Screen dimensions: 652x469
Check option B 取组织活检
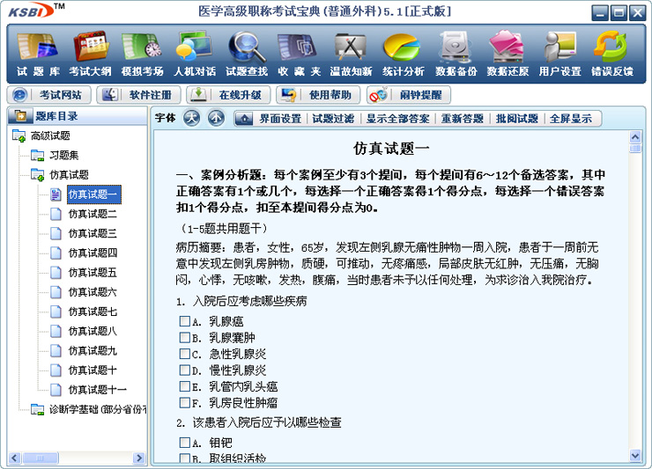185,458
